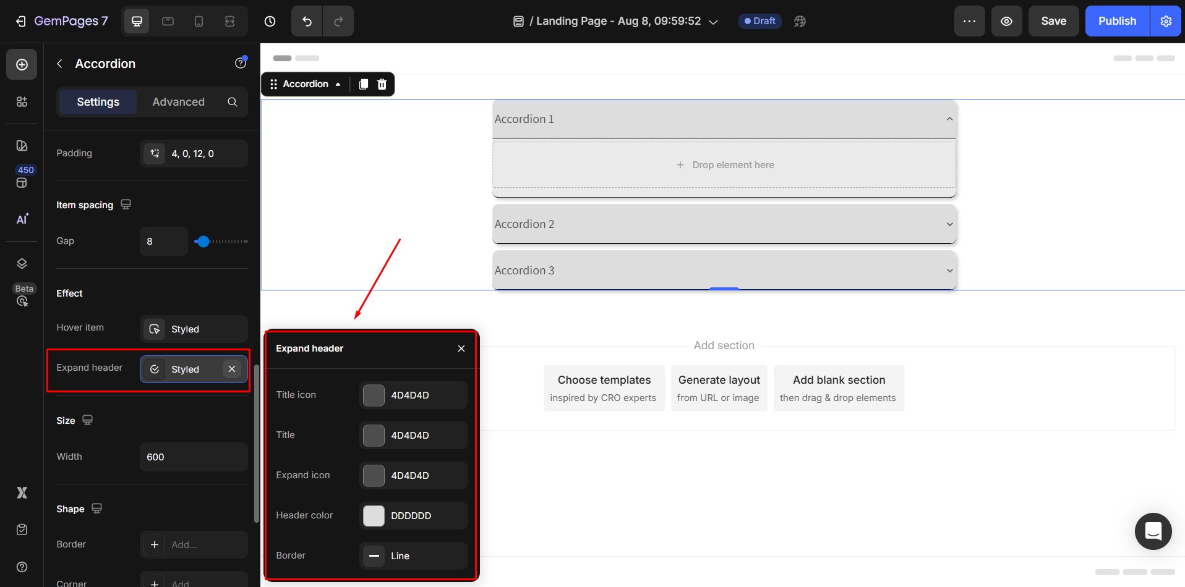Click the AI assistant sidebar icon
The height and width of the screenshot is (587, 1185).
[22, 219]
